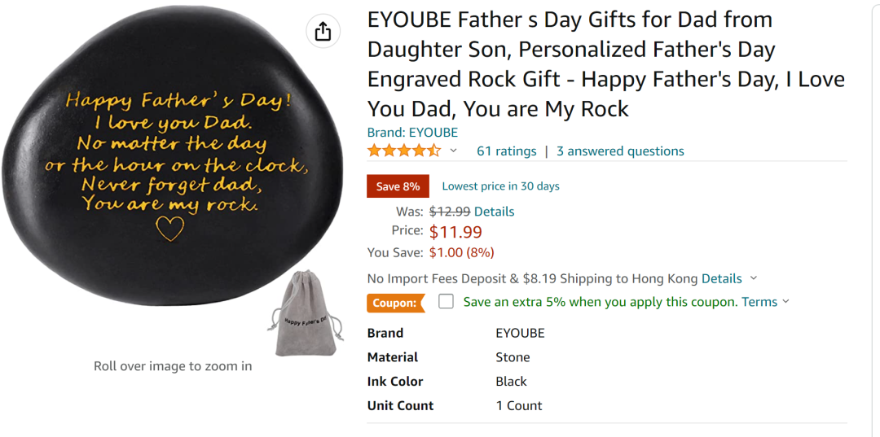Click Roll over image to zoom in text
Image resolution: width=880 pixels, height=437 pixels.
tap(173, 366)
